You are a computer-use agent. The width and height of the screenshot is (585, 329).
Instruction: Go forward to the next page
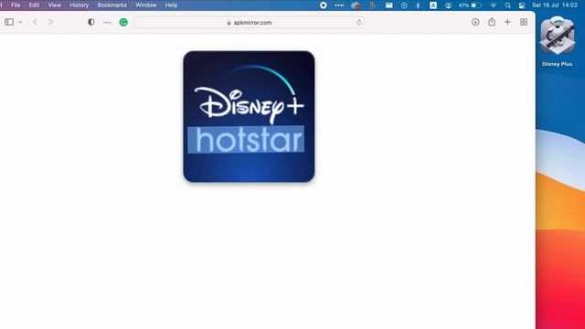coord(50,22)
